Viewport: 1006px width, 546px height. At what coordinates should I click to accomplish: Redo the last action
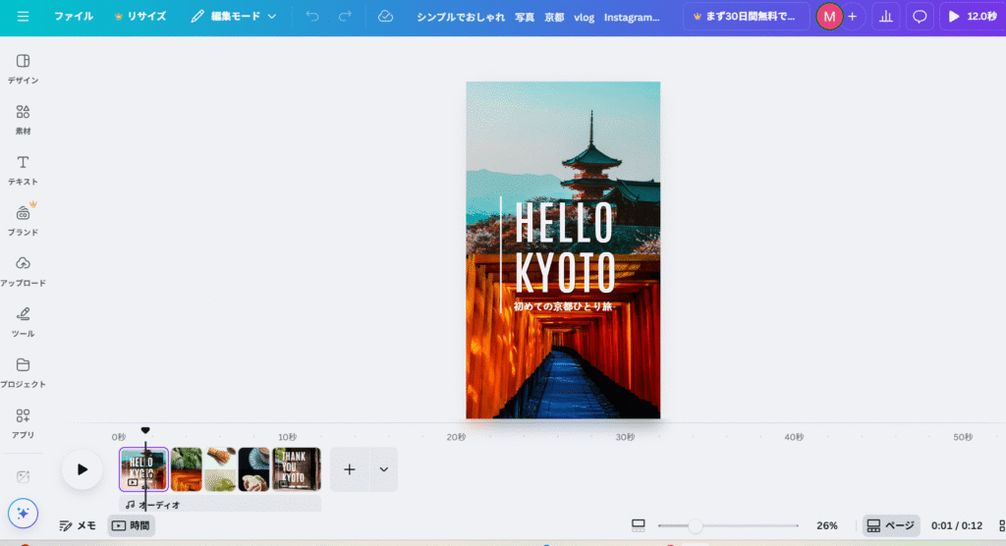(x=345, y=17)
